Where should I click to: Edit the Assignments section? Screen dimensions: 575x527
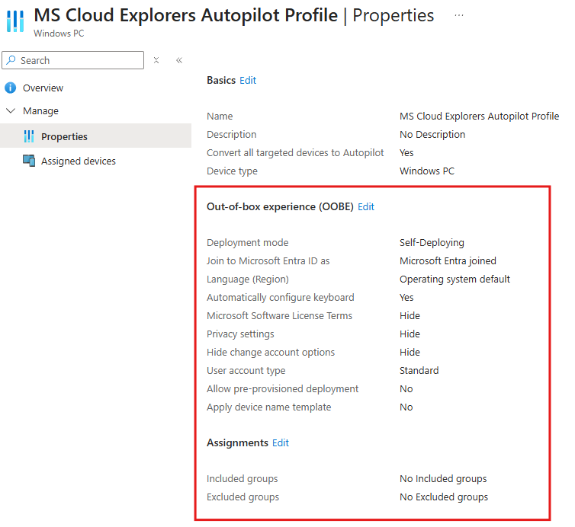(x=281, y=442)
